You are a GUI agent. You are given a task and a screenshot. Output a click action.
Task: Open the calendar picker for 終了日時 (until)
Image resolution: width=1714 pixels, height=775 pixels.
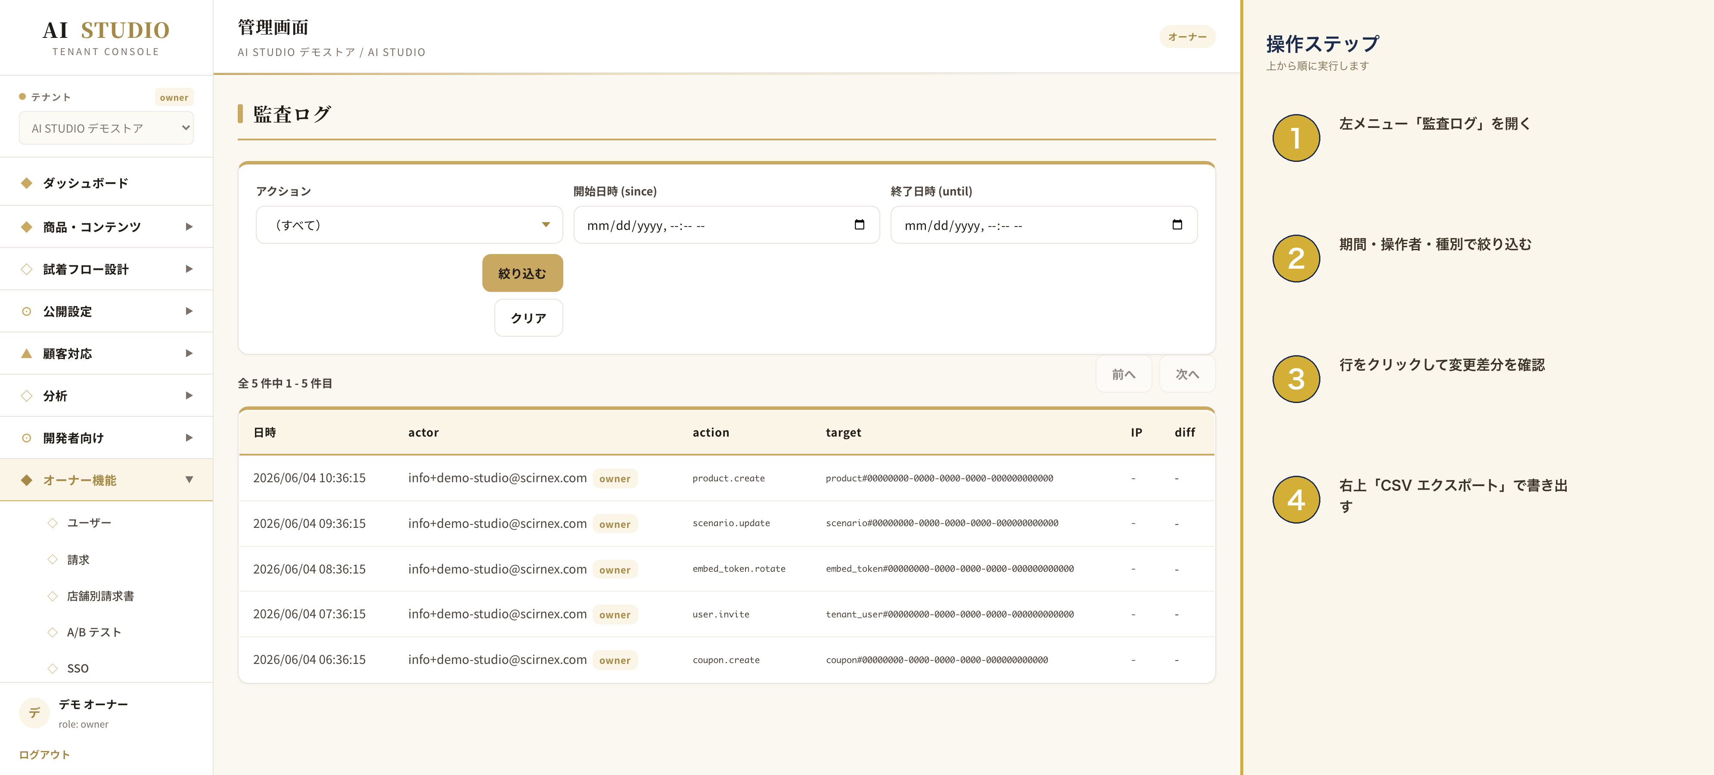[x=1177, y=225]
